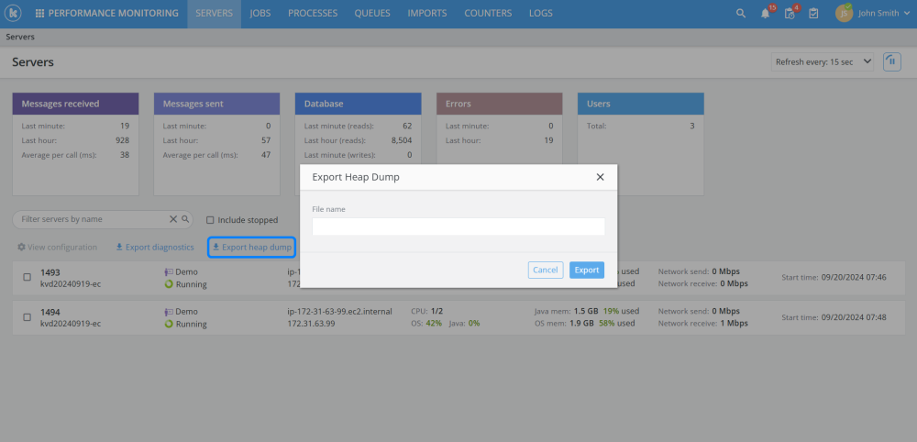The height and width of the screenshot is (442, 917).
Task: Click the Demo icon for server 1493
Action: [169, 271]
